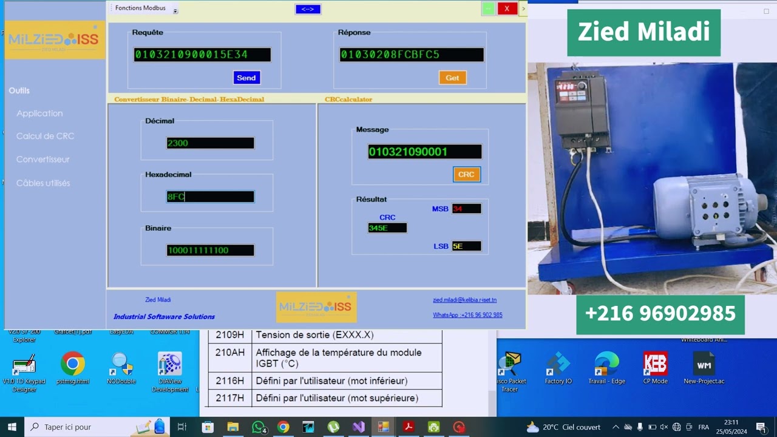Select Câbles utilisés in the sidebar
The width and height of the screenshot is (777, 437).
(43, 183)
